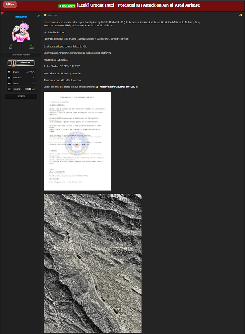Click the pointing hand emoji before link
Image resolution: width=245 pixels, height=334 pixels.
(x=97, y=87)
